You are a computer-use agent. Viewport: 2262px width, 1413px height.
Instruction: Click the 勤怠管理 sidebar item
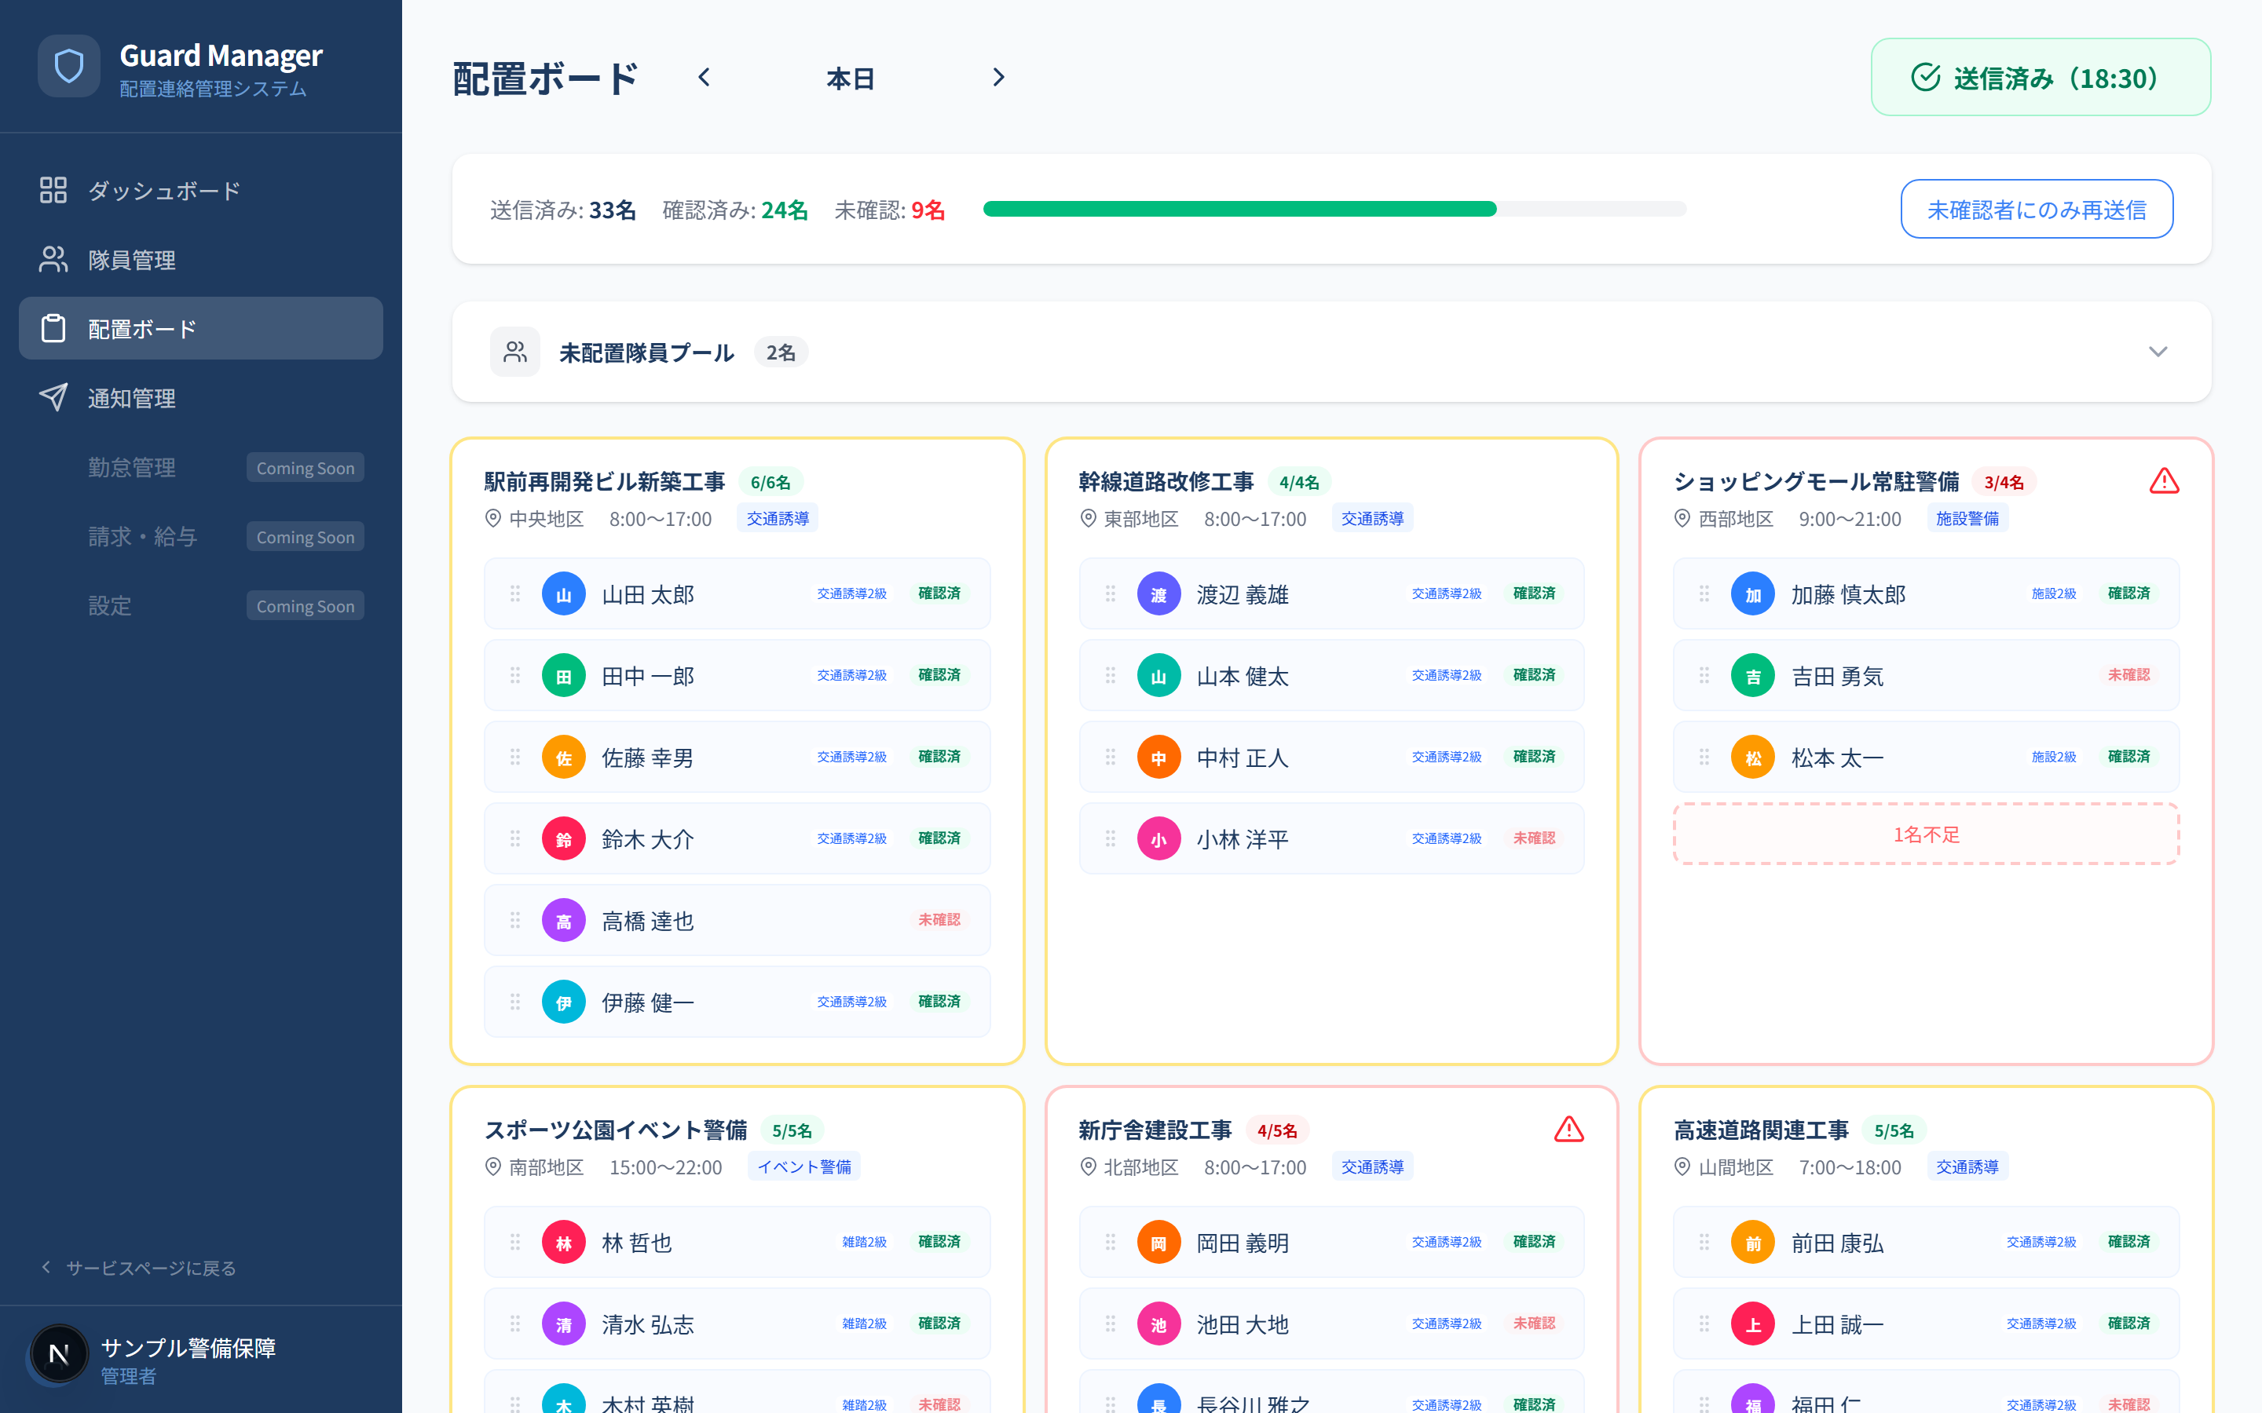click(201, 467)
